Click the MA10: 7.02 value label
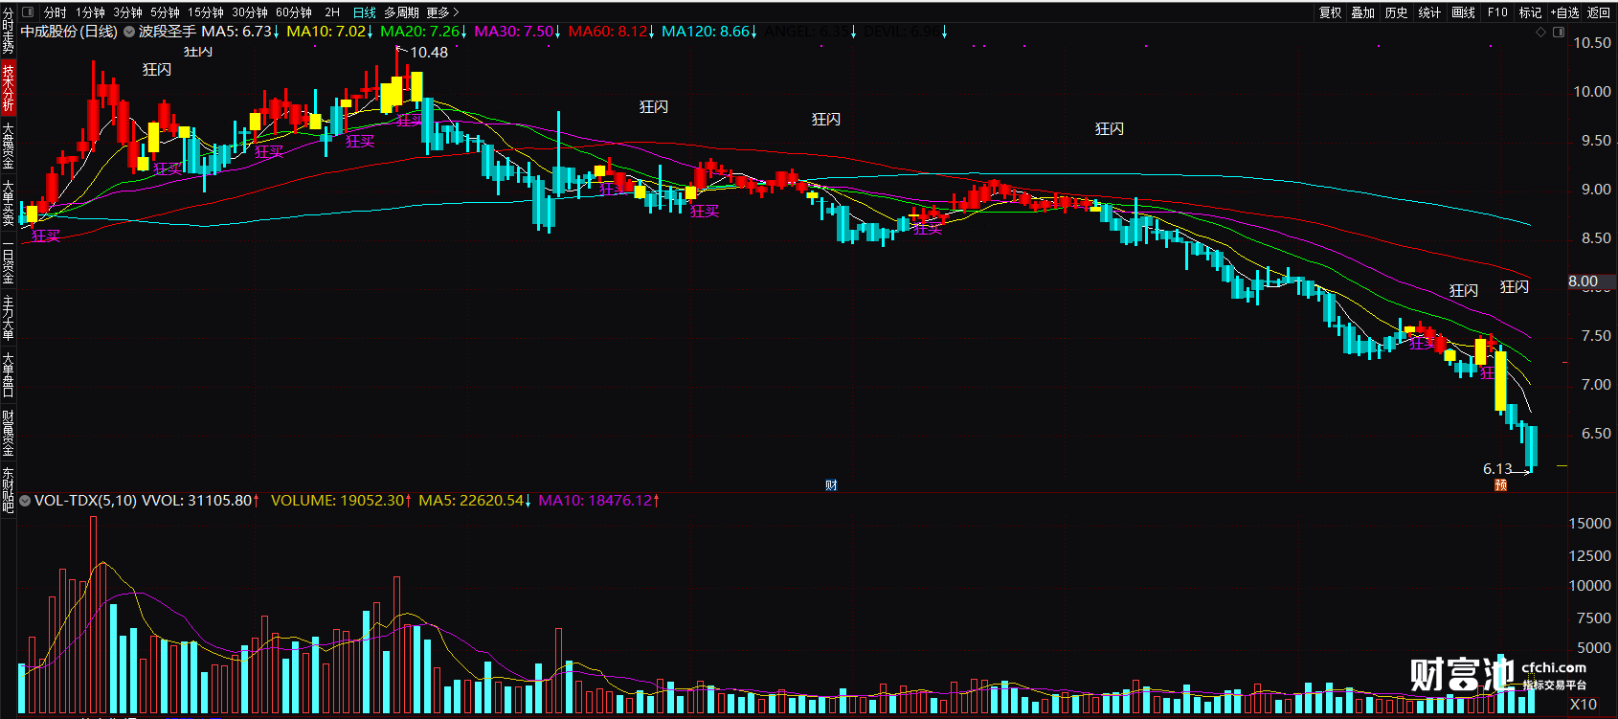1618x719 pixels. (x=327, y=32)
